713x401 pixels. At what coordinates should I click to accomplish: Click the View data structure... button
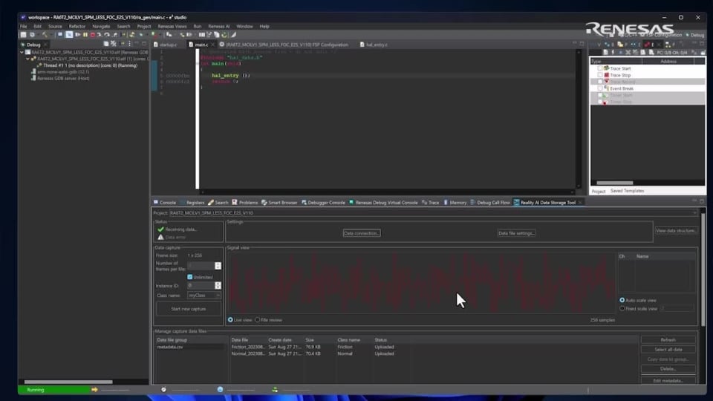point(676,230)
